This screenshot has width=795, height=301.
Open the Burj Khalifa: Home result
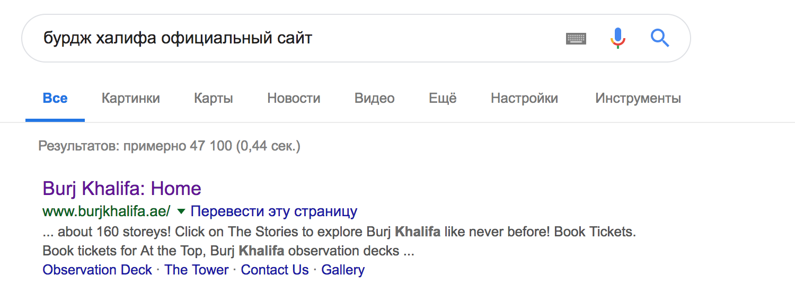122,189
